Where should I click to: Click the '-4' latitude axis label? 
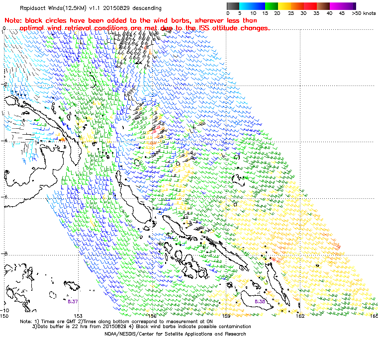point(3,141)
